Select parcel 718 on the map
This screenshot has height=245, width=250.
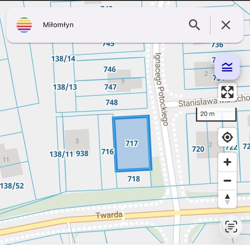click(x=134, y=179)
